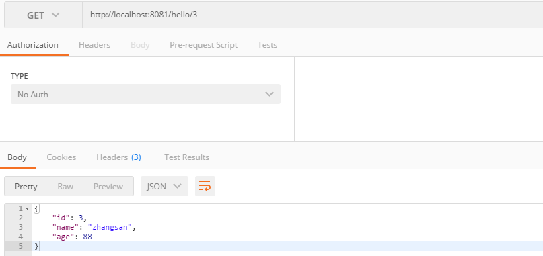Select the response Body tab
The image size is (543, 256).
click(x=17, y=157)
